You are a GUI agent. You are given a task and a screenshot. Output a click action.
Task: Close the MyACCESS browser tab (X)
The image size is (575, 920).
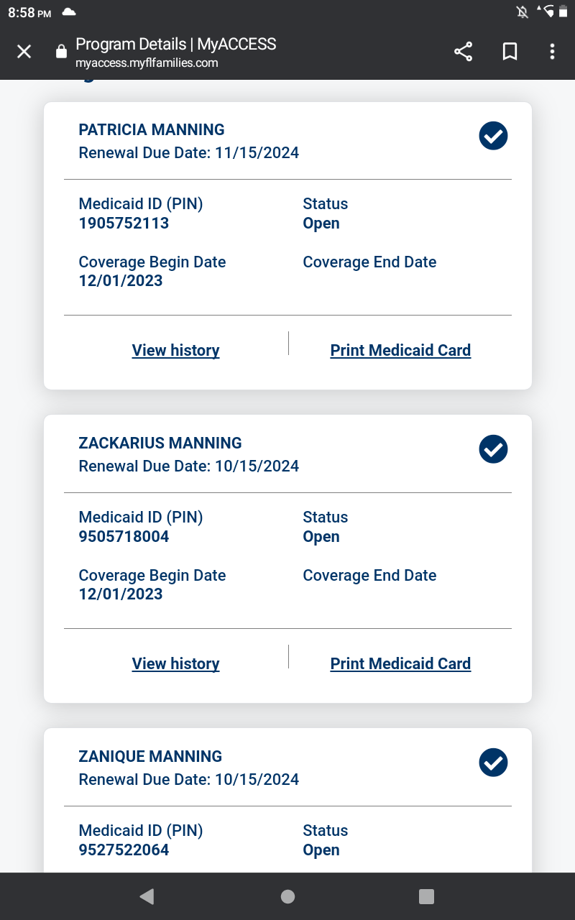pos(24,52)
